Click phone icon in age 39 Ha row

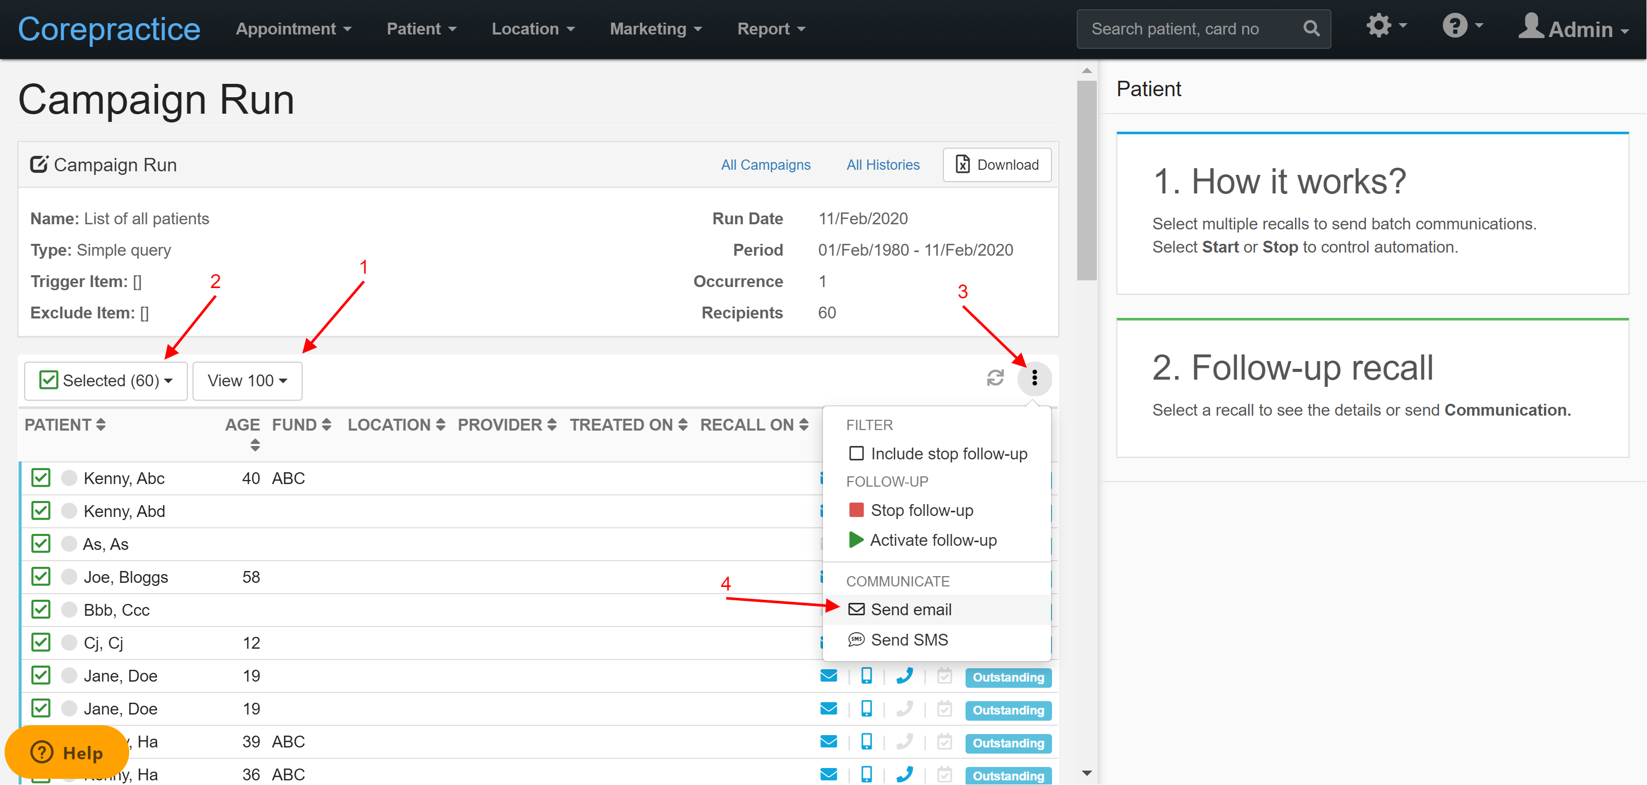point(905,741)
